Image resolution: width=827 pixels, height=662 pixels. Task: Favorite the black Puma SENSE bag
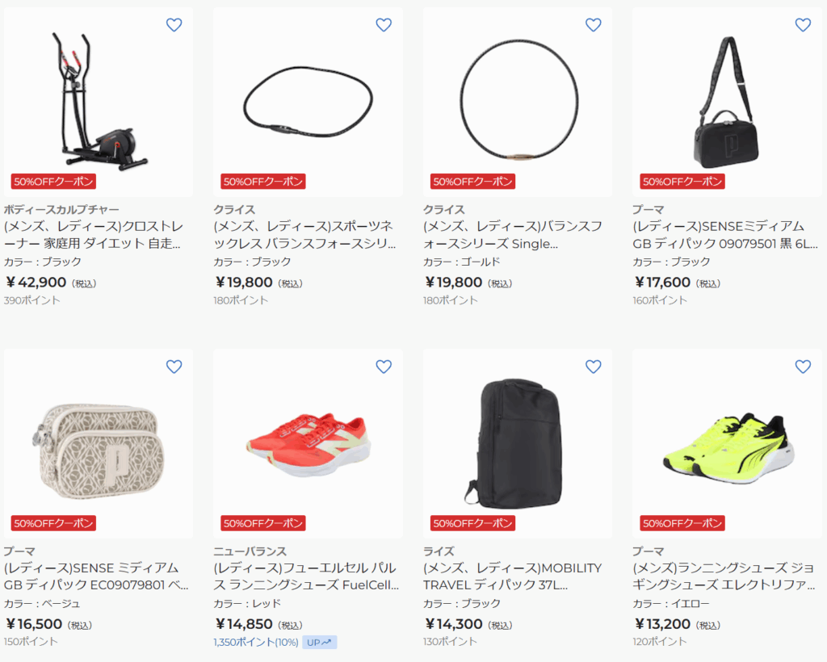[803, 25]
